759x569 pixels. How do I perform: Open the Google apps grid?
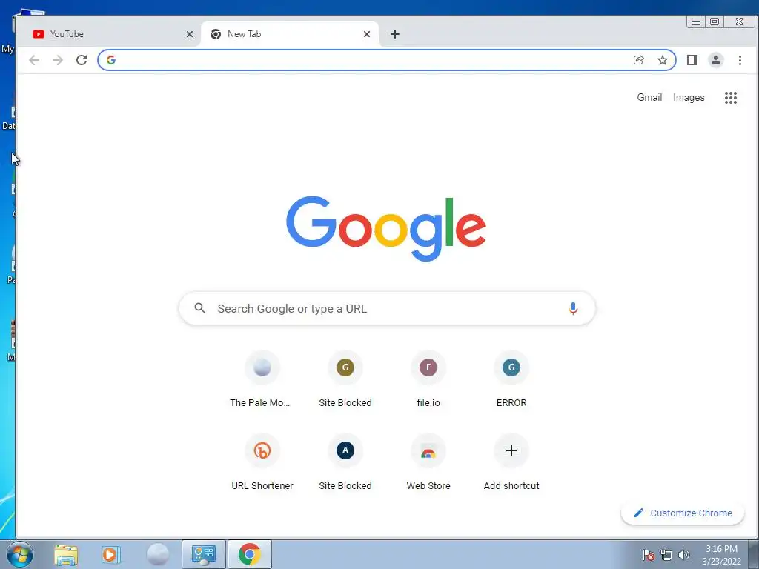[730, 98]
